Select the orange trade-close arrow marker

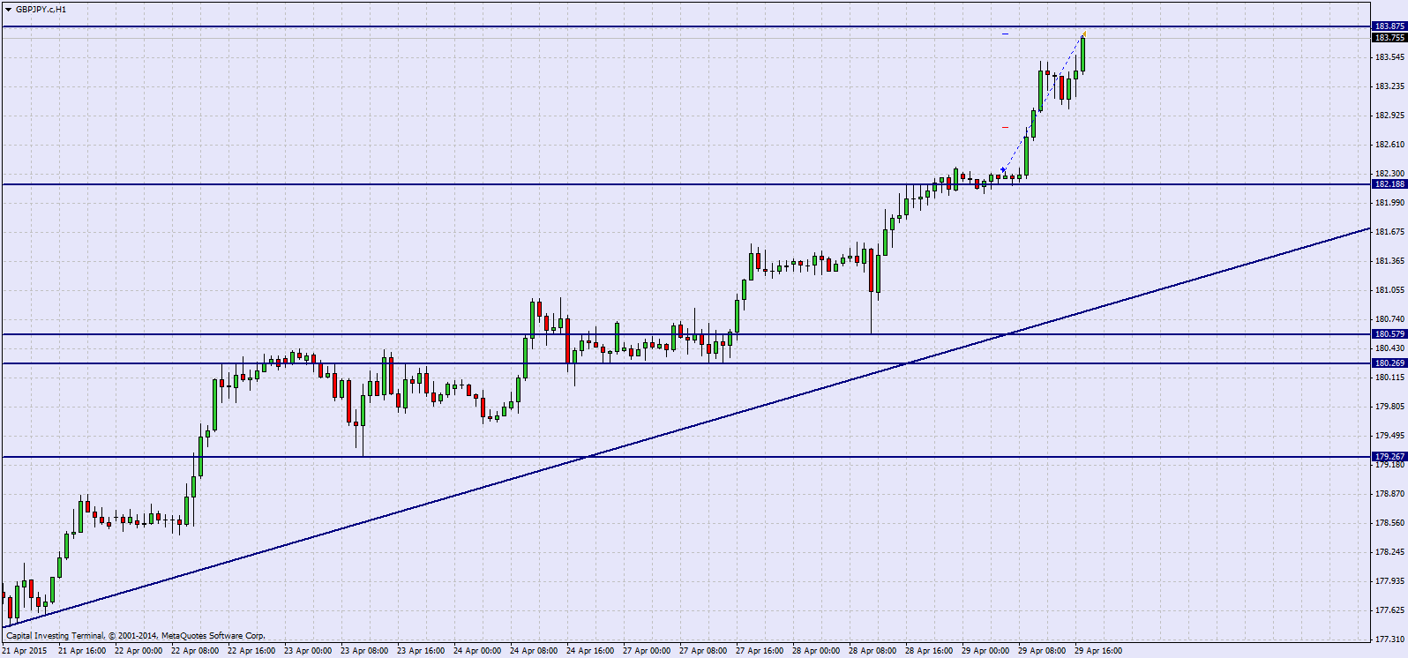click(x=1083, y=35)
